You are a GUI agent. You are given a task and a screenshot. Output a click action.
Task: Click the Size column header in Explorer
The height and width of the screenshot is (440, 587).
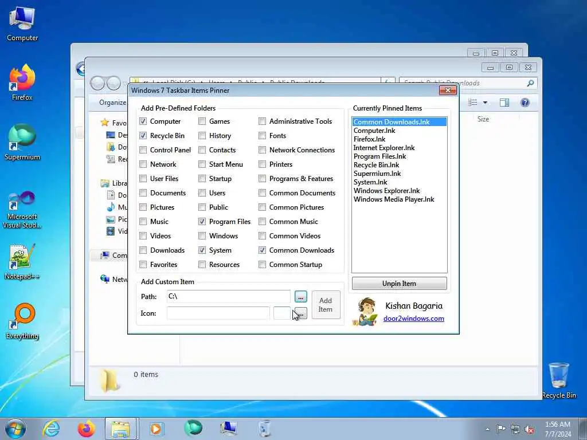[483, 119]
